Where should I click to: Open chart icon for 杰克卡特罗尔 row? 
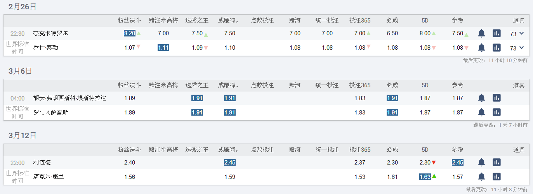pyautogui.click(x=497, y=33)
